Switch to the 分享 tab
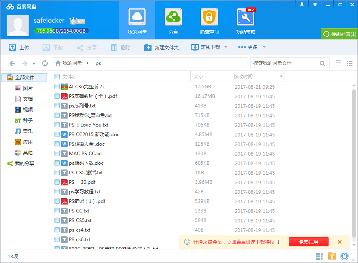The height and width of the screenshot is (263, 358). point(173,21)
